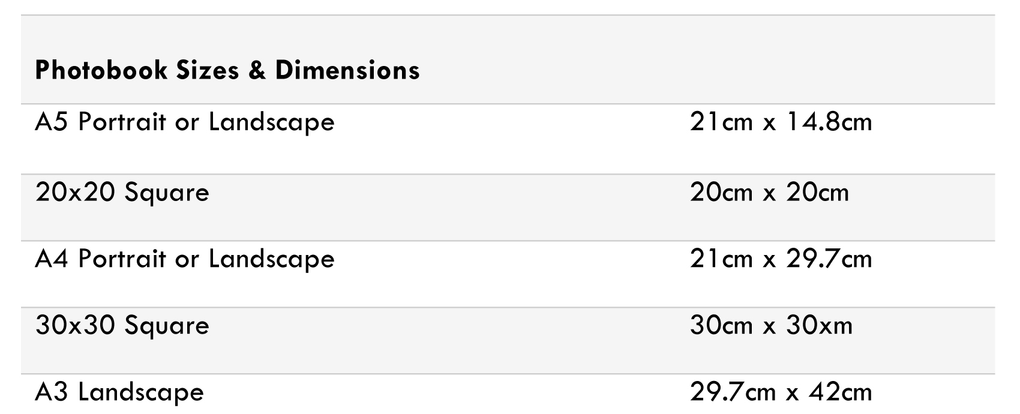Select the A5 Portrait or Landscape label
This screenshot has height=414, width=1020.
185,123
